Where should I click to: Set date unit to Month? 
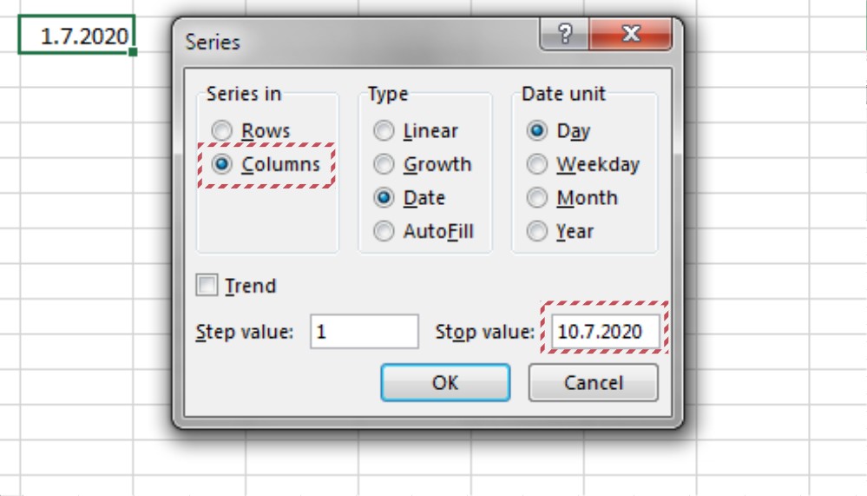click(538, 198)
